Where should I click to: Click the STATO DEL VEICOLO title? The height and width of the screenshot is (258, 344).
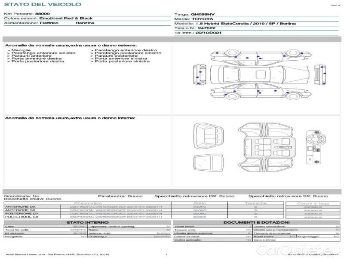(42, 5)
